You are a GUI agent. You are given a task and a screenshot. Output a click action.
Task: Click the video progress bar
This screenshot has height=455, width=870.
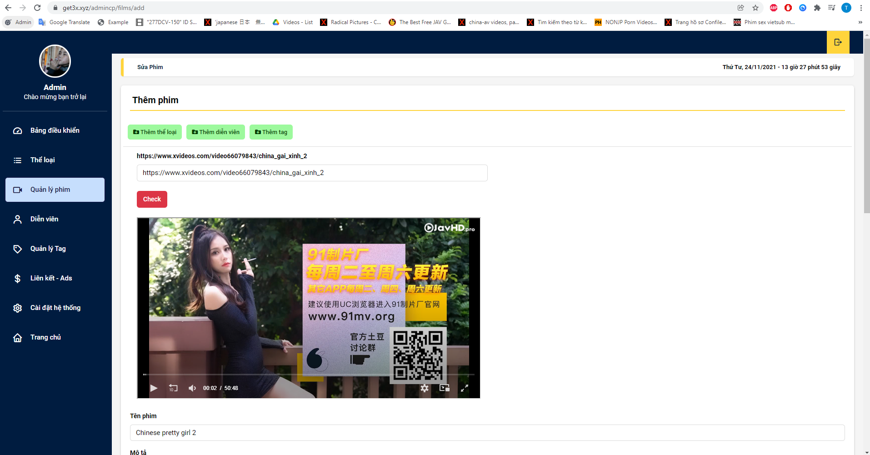point(308,375)
